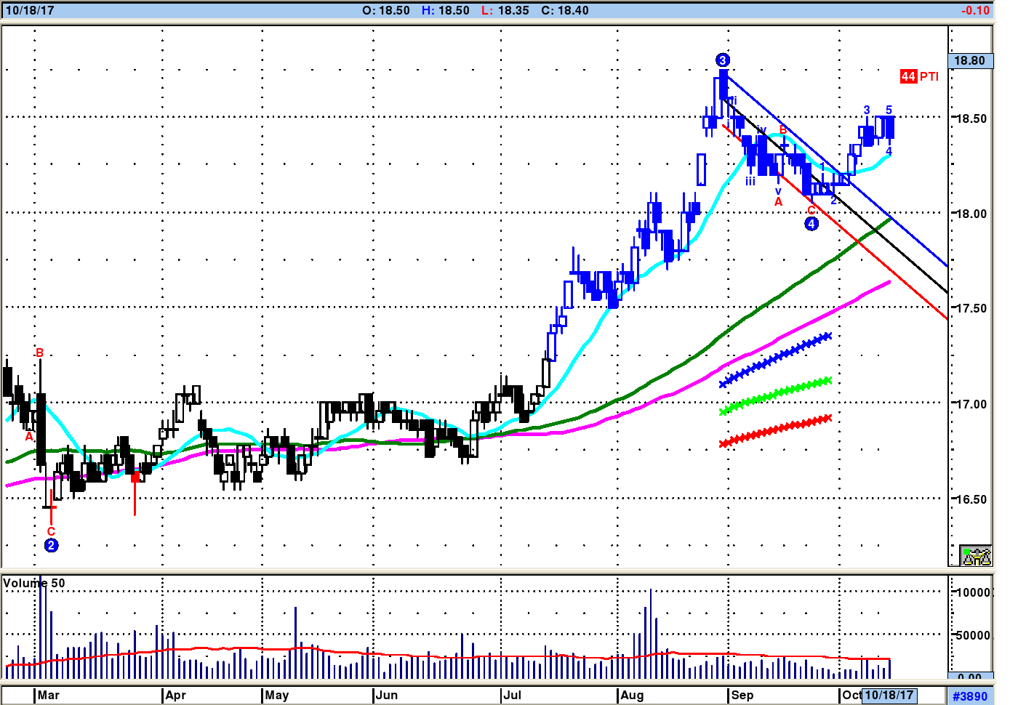Click the 18.80 price label on axis
Screen dimensions: 1018x705
click(969, 60)
